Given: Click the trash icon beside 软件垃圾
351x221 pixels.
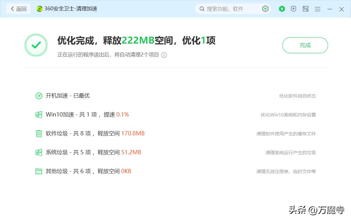Looking at the screenshot, I should point(39,134).
